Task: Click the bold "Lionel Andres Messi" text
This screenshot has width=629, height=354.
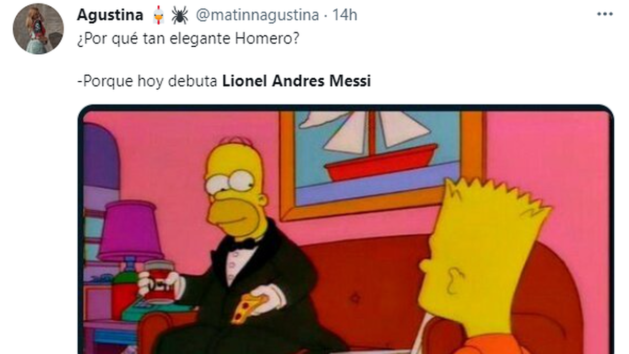Action: (x=297, y=82)
